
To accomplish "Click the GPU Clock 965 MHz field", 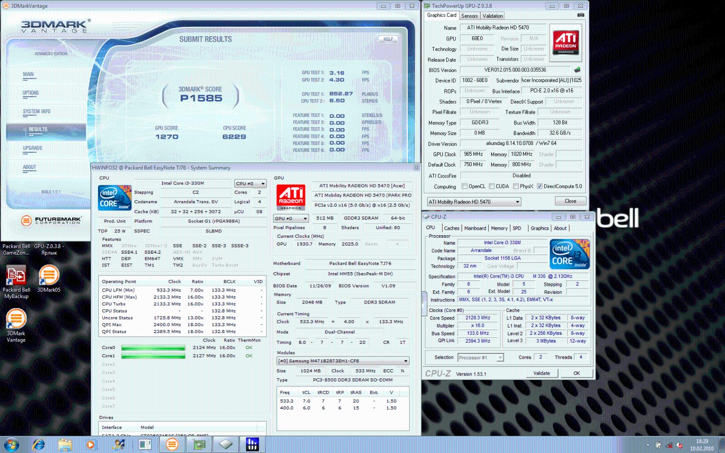I will click(474, 154).
